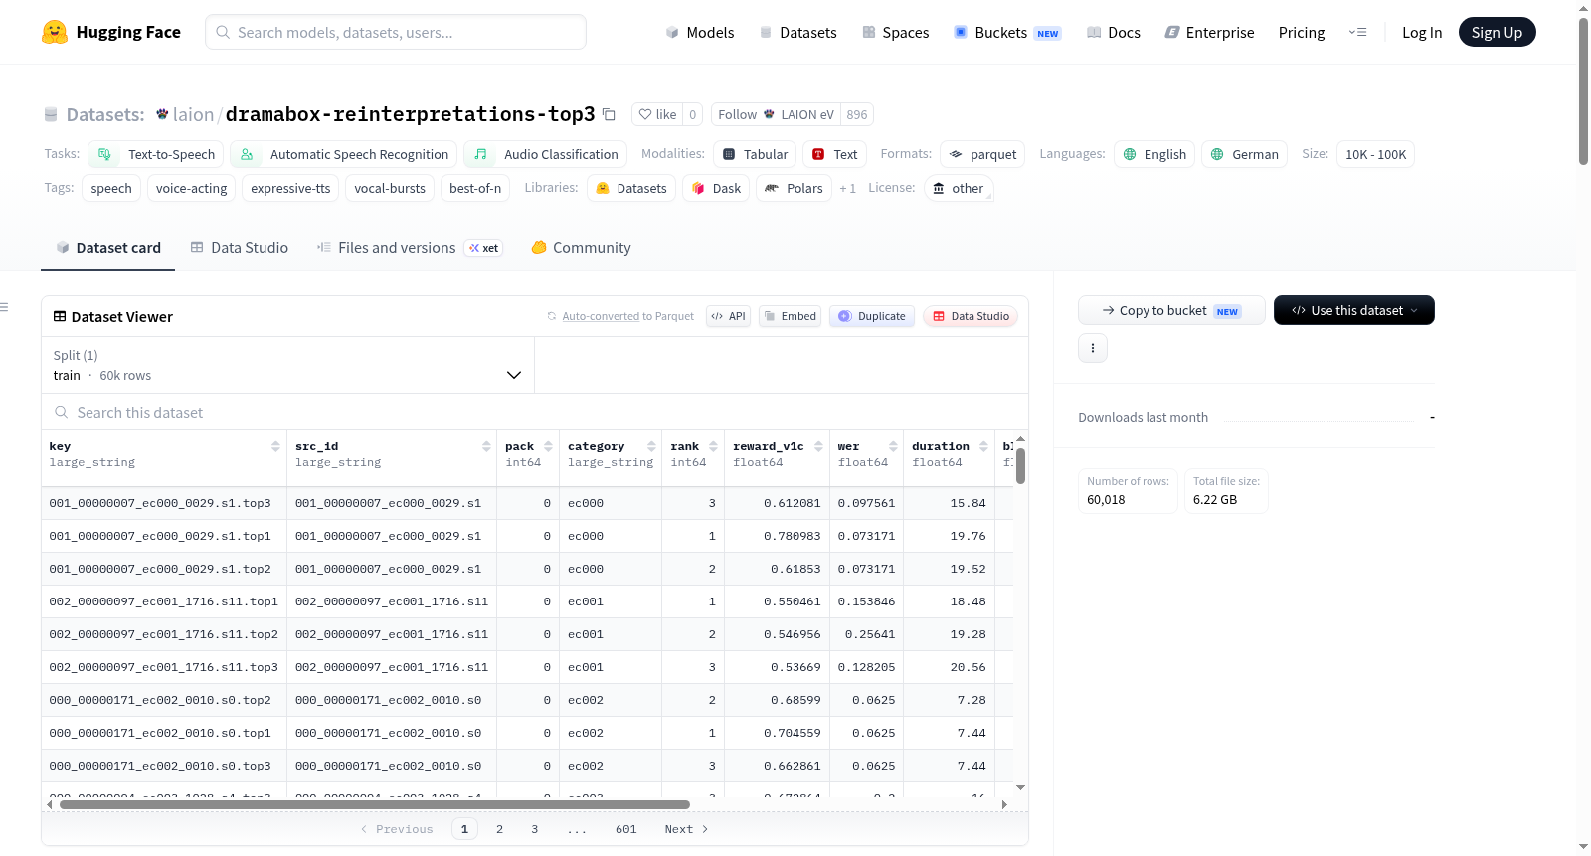Click the Datasets breadcrumb icon

click(51, 114)
